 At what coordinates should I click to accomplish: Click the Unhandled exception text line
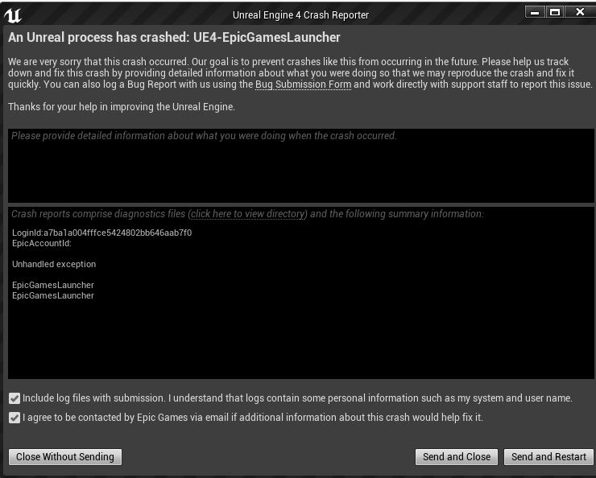pos(54,264)
